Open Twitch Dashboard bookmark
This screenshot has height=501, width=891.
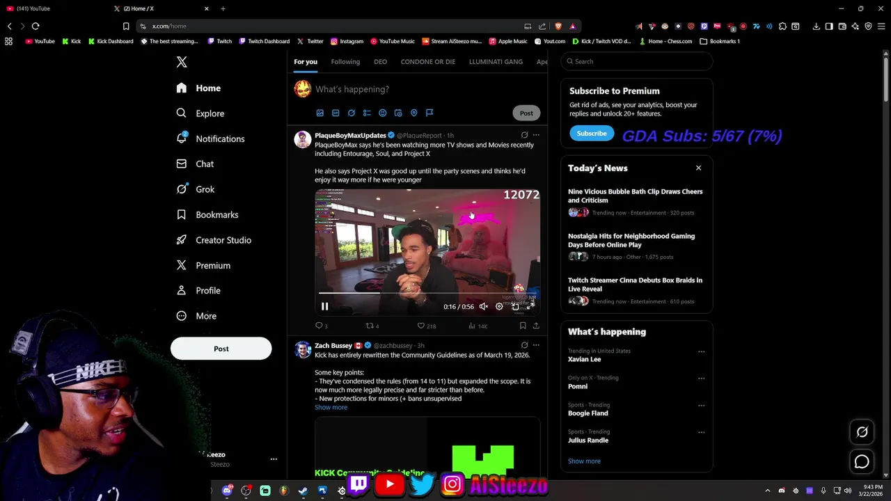click(x=265, y=41)
